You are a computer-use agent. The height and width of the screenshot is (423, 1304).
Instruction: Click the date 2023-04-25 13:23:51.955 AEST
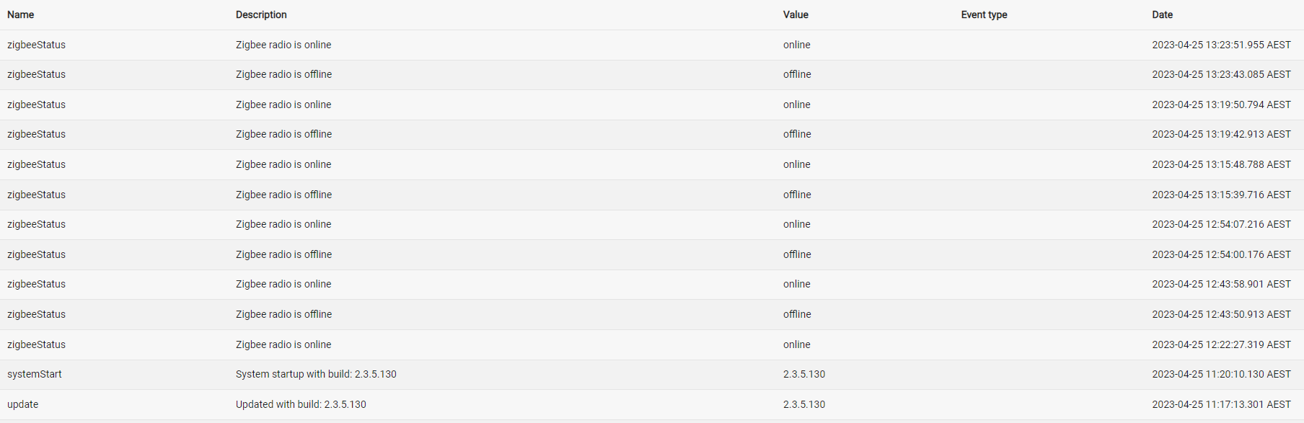tap(1221, 45)
